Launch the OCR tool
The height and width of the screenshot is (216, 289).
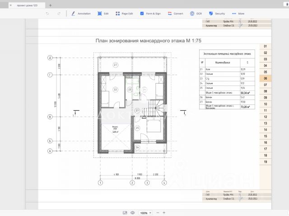[x=196, y=13]
